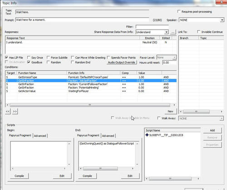Click the Add script button
The height and width of the screenshot is (190, 227).
(x=212, y=130)
